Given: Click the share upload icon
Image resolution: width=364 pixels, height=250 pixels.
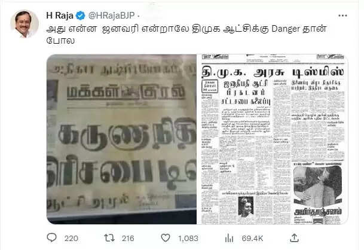Looking at the screenshot, I should (294, 238).
